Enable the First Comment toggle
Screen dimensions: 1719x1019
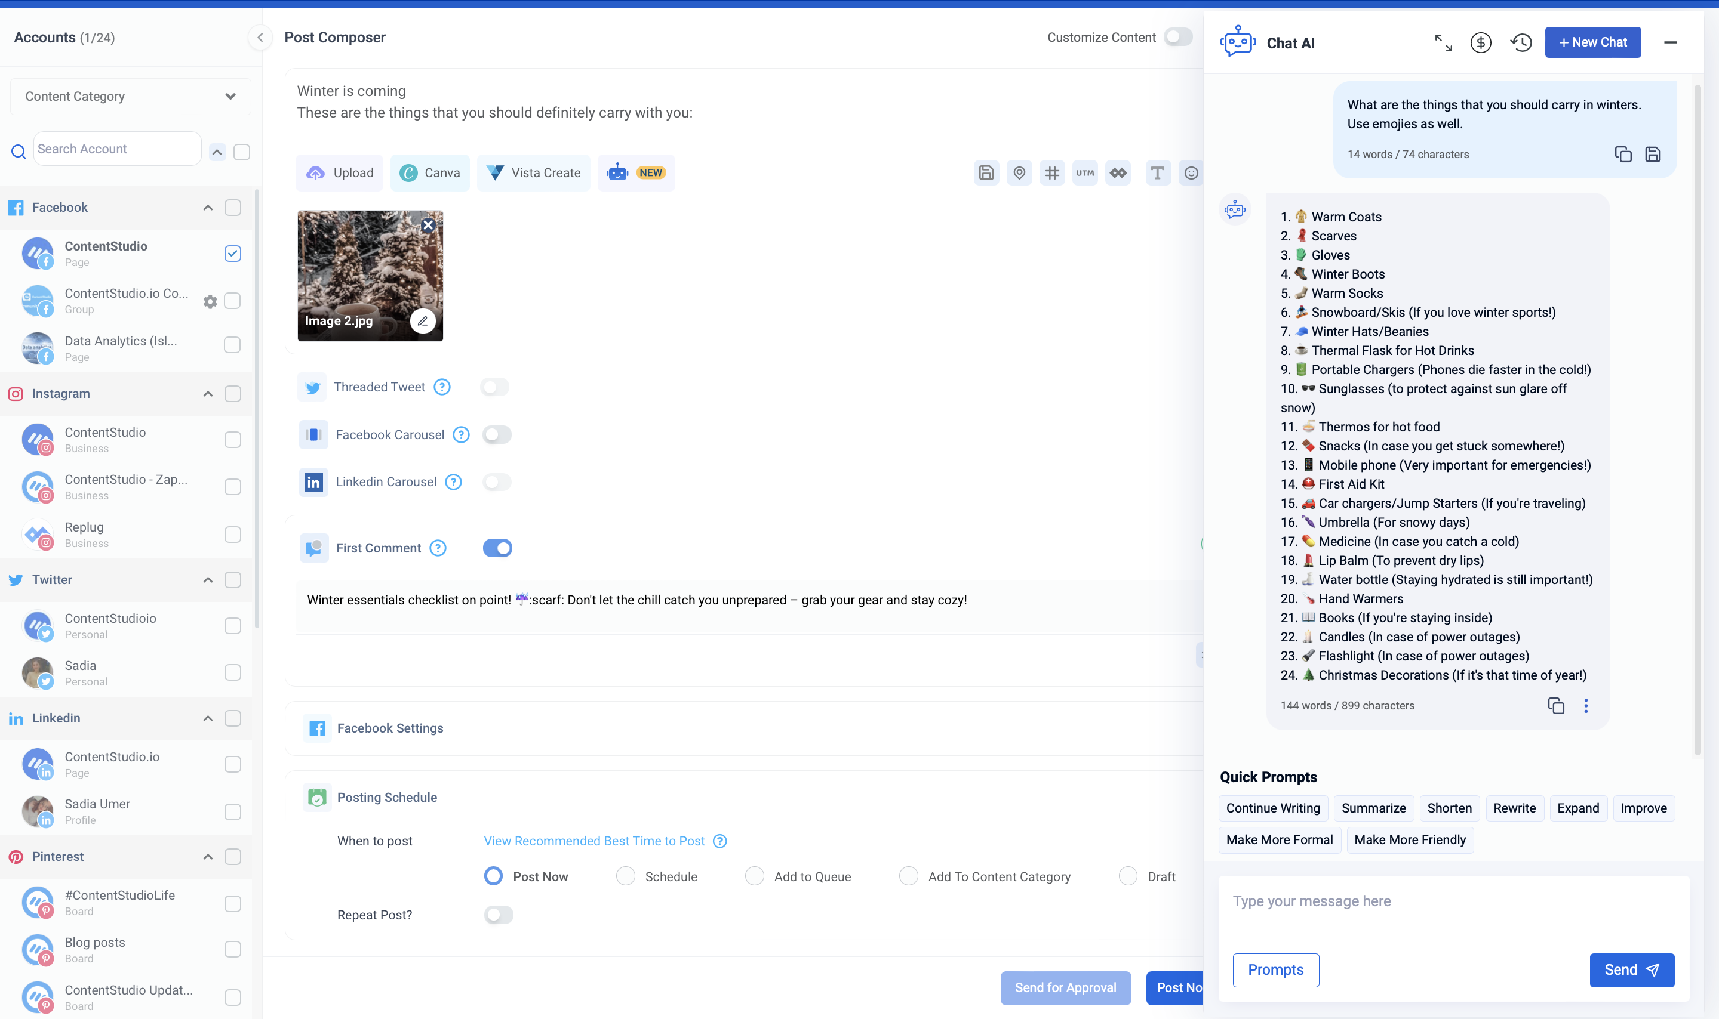tap(498, 547)
